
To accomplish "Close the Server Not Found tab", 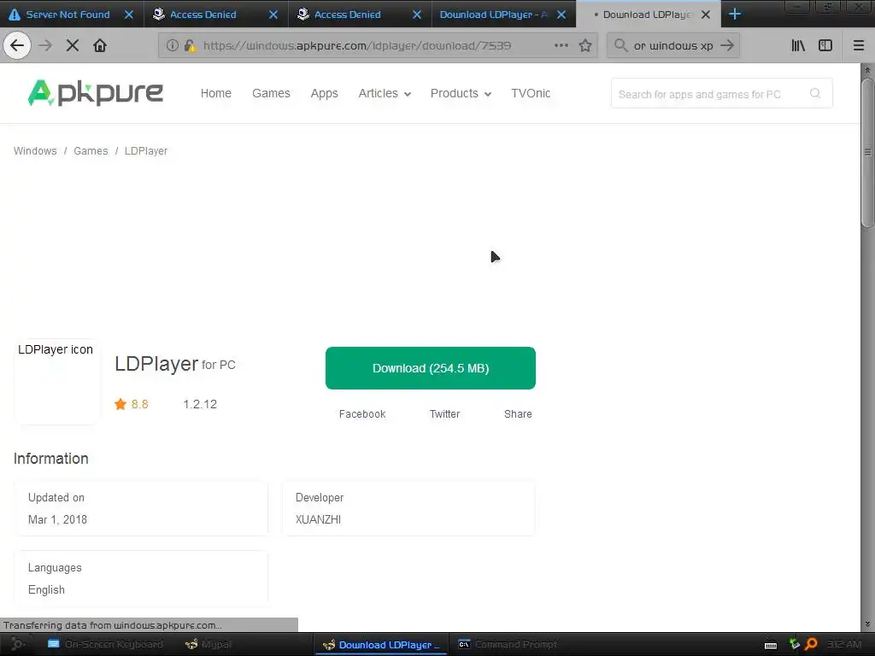I will pos(129,15).
